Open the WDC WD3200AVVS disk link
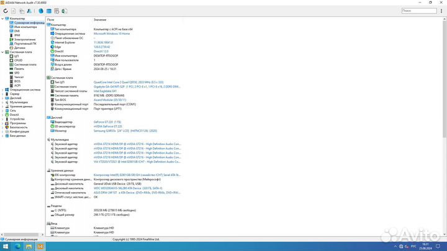Image resolution: width=447 pixels, height=251 pixels. click(x=128, y=188)
